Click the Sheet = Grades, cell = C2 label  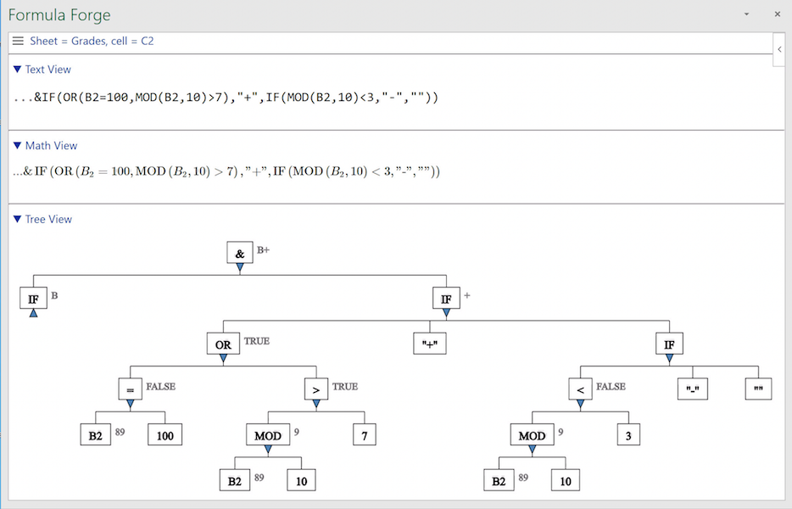point(92,41)
